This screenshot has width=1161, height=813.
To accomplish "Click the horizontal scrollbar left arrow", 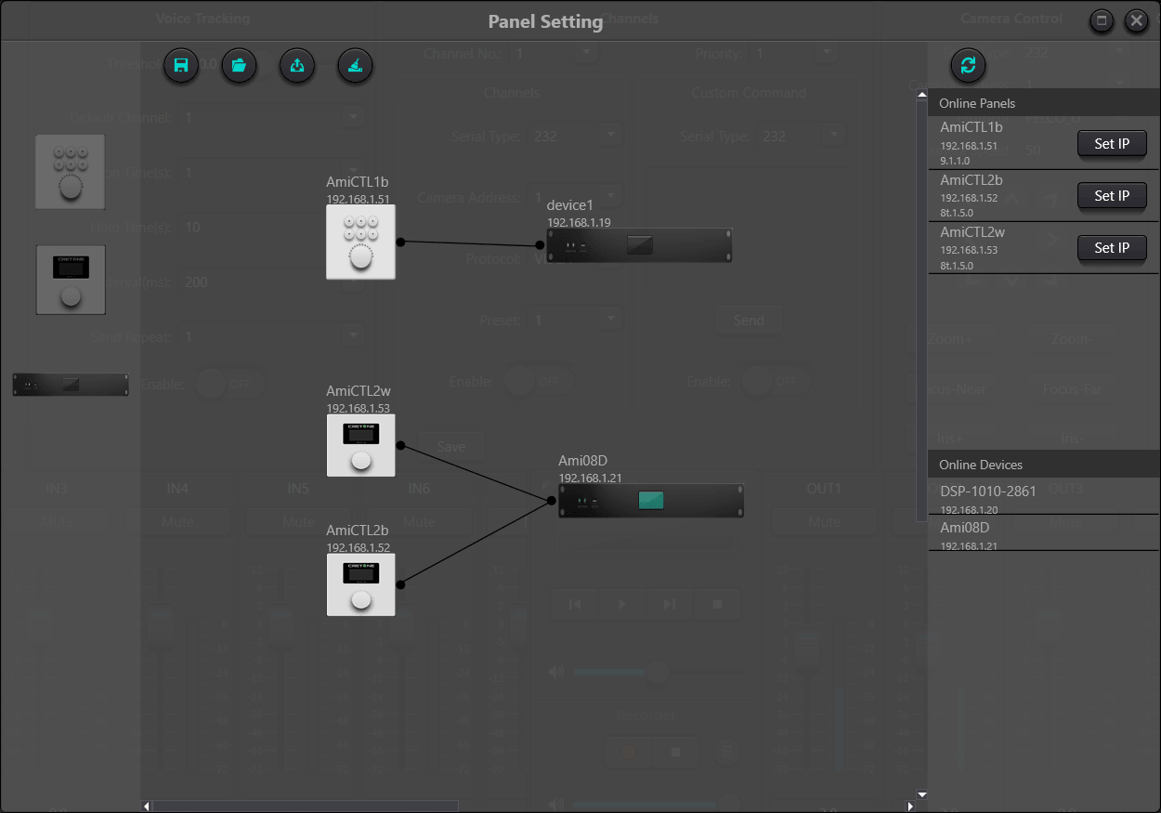I will coord(146,806).
